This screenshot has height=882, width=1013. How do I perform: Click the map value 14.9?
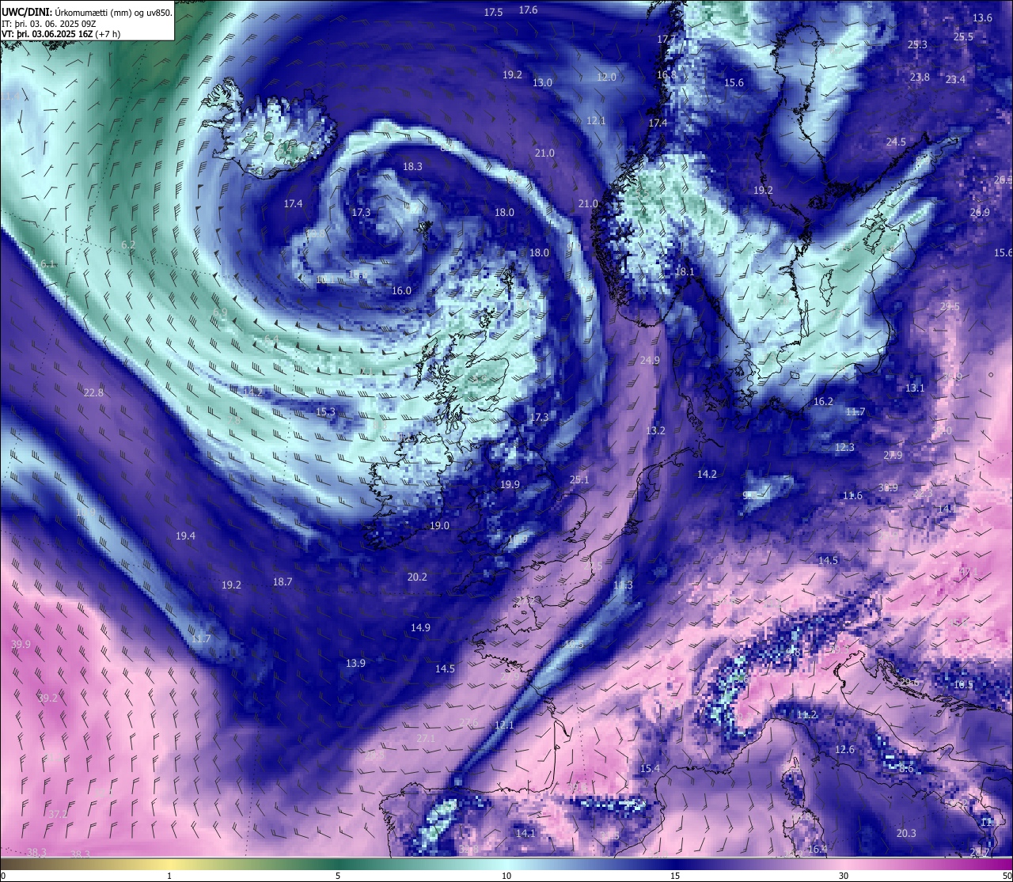(420, 628)
